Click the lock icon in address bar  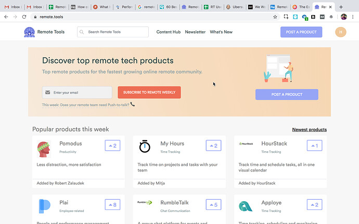click(x=35, y=17)
